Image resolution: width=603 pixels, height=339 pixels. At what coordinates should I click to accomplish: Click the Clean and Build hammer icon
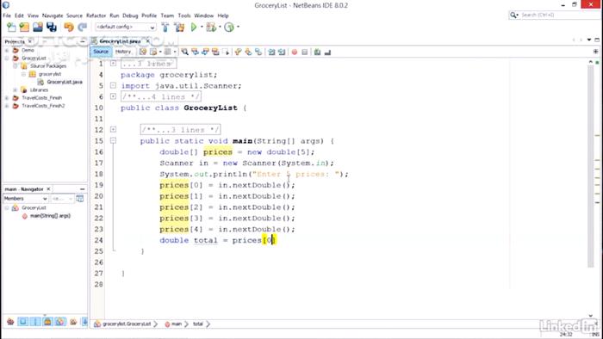point(179,27)
